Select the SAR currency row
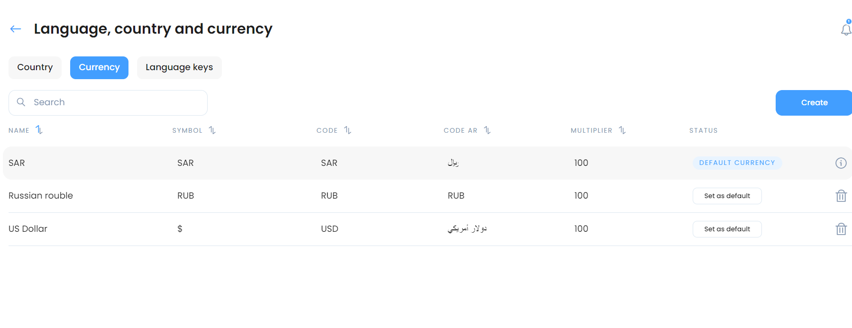This screenshot has width=852, height=328. pyautogui.click(x=427, y=163)
